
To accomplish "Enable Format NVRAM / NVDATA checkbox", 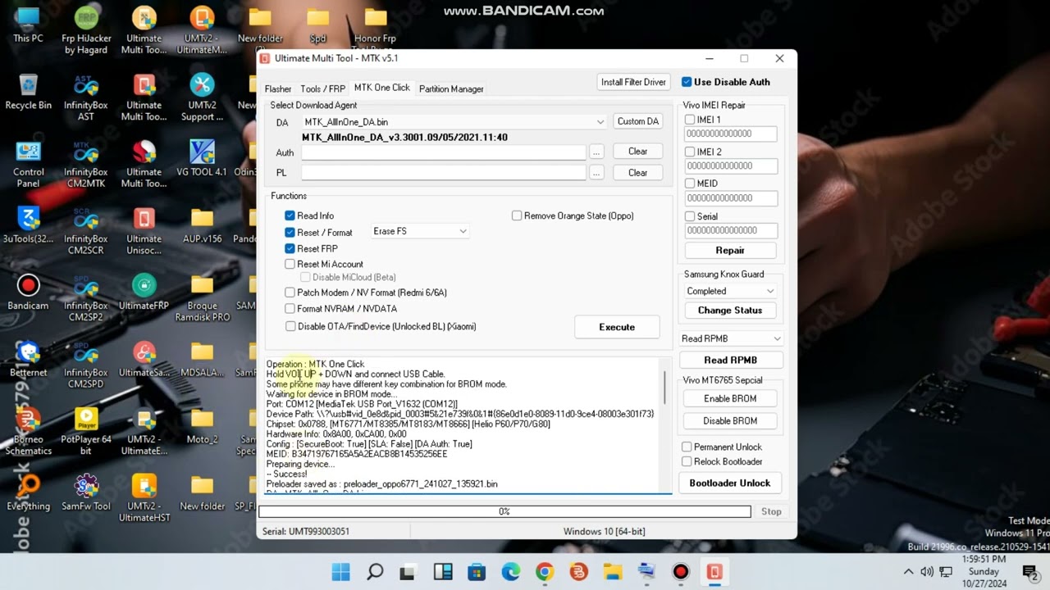I will (x=290, y=309).
